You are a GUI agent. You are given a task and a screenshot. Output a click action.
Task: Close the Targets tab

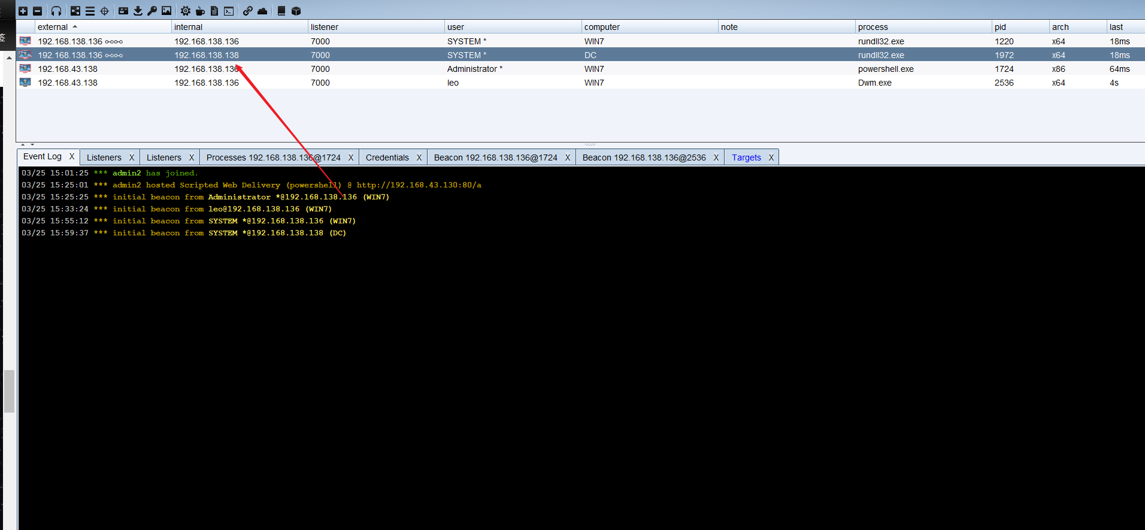771,158
